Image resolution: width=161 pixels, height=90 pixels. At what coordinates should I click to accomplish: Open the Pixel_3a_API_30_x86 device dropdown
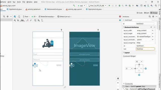point(97,5)
